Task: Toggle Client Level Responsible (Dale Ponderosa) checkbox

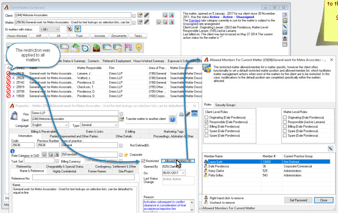Action: [207, 122]
